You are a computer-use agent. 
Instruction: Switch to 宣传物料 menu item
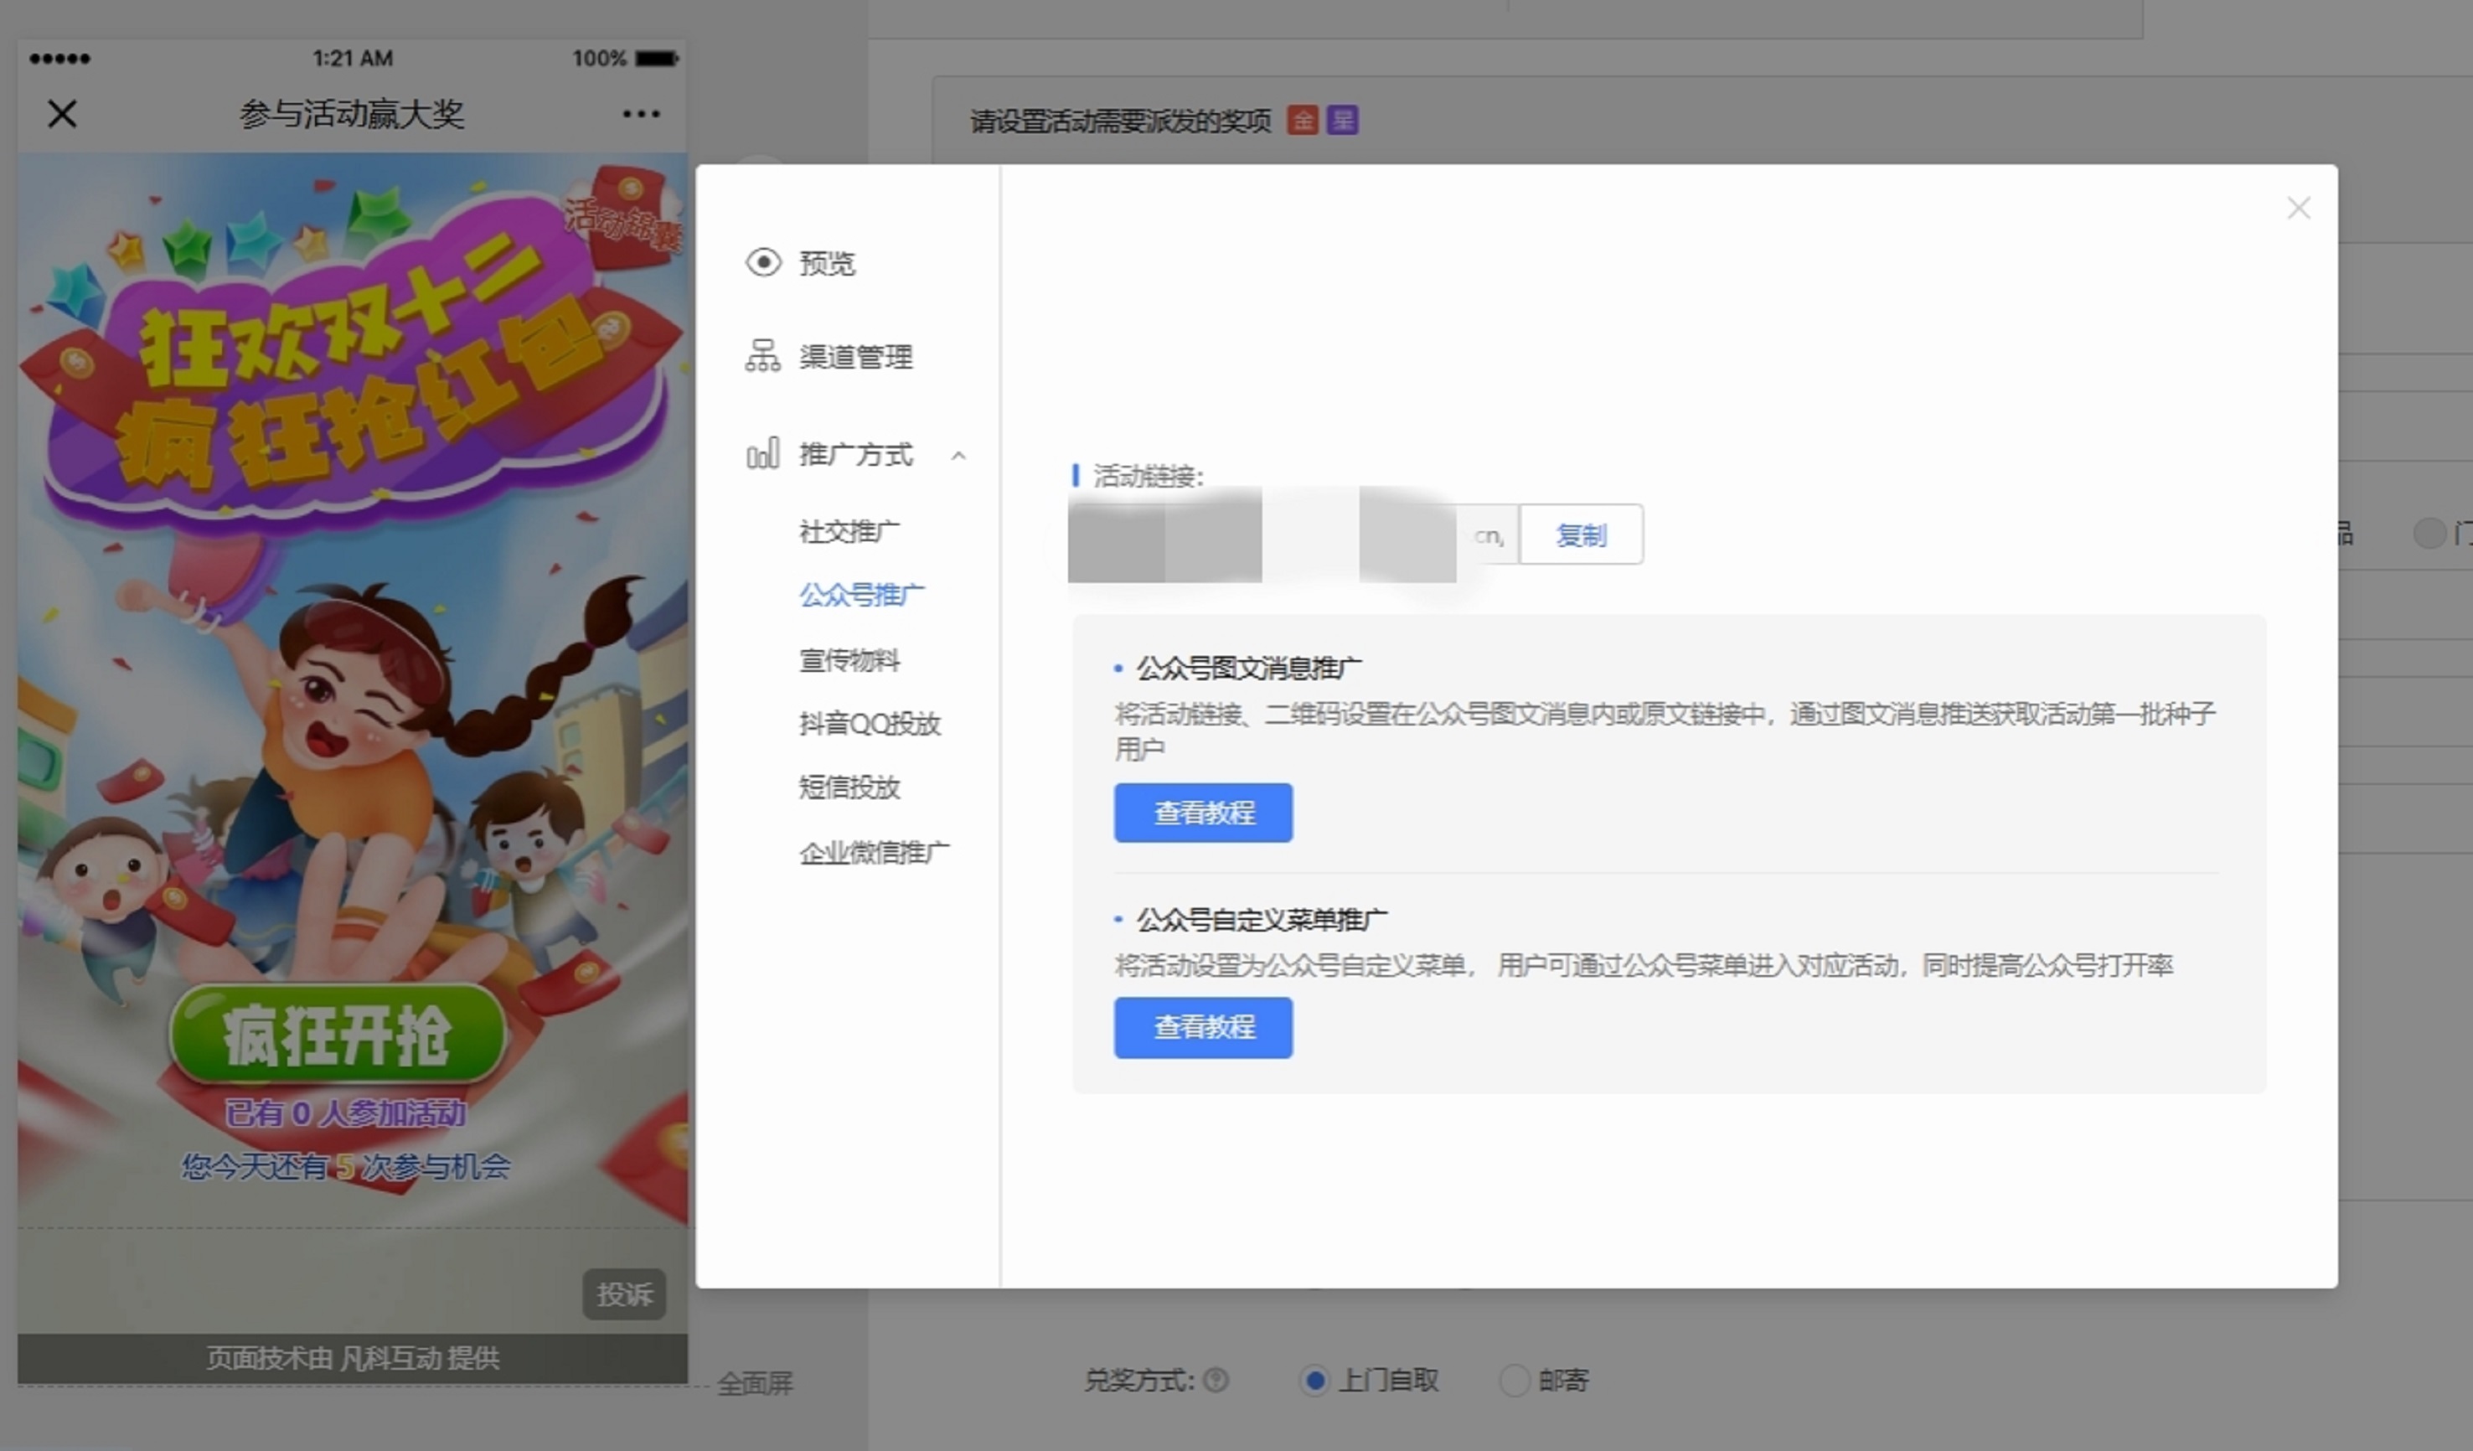(849, 660)
